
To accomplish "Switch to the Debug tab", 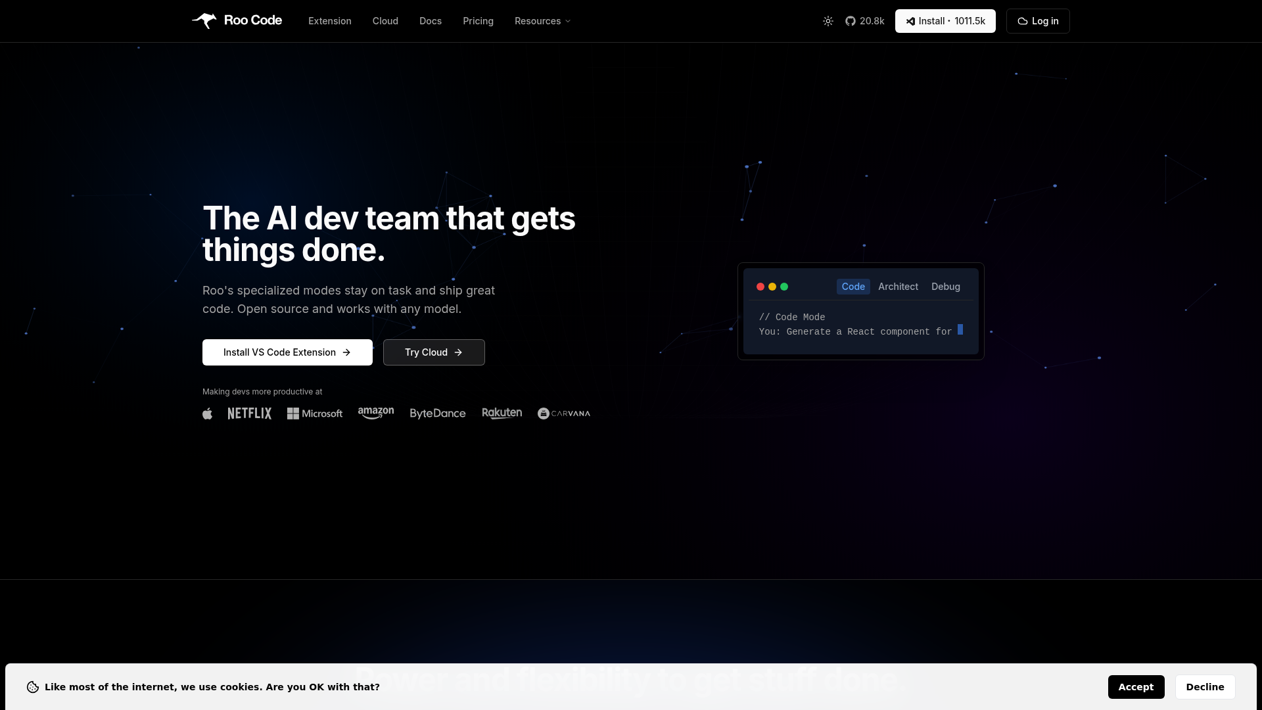I will [945, 286].
